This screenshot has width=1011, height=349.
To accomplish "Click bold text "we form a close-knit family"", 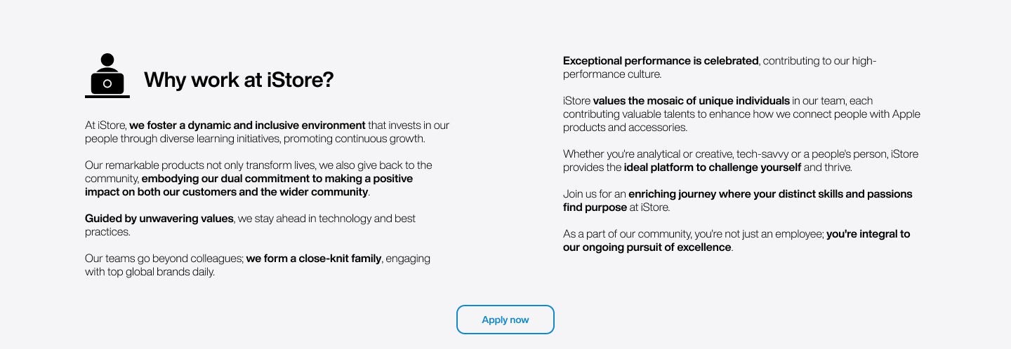I will [313, 259].
